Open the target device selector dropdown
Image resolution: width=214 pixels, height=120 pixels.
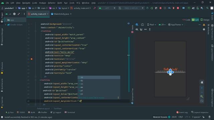(131, 8)
